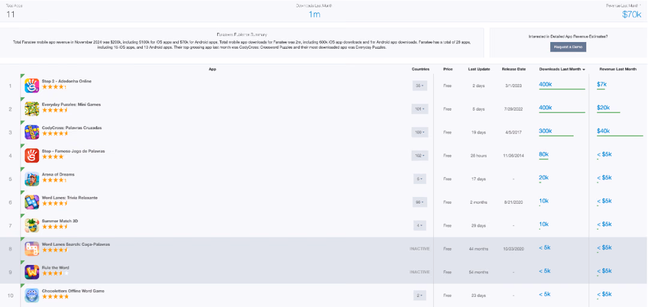Open the Arena of Dreams title link
648x307 pixels.
pyautogui.click(x=58, y=174)
